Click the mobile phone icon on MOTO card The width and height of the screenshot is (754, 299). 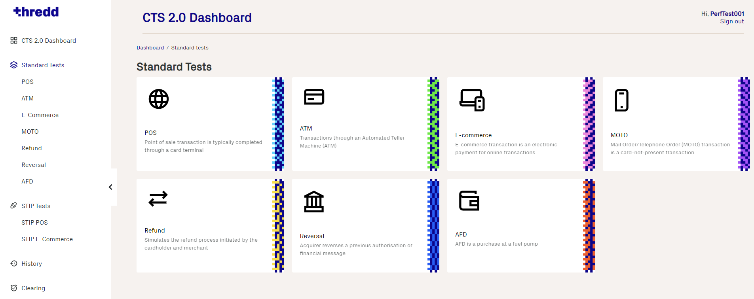click(x=621, y=100)
